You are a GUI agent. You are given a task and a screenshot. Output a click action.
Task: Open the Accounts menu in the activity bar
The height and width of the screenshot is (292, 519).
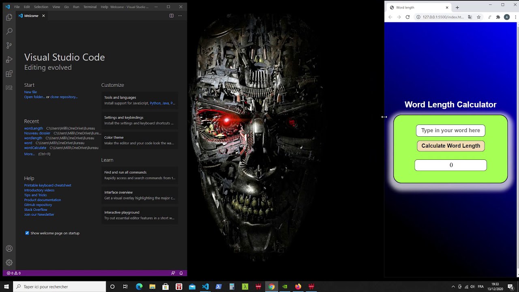pos(9,249)
